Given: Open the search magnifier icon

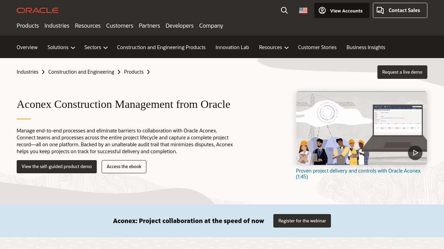Looking at the screenshot, I should pyautogui.click(x=284, y=10).
